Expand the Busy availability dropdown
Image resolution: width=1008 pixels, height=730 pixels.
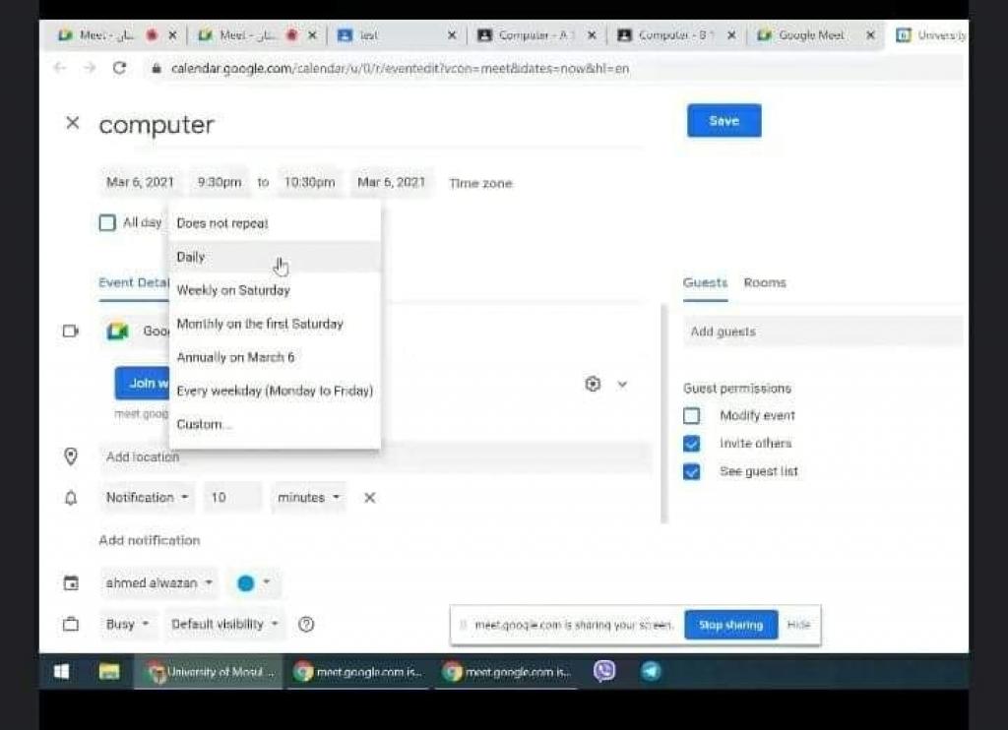[x=127, y=624]
